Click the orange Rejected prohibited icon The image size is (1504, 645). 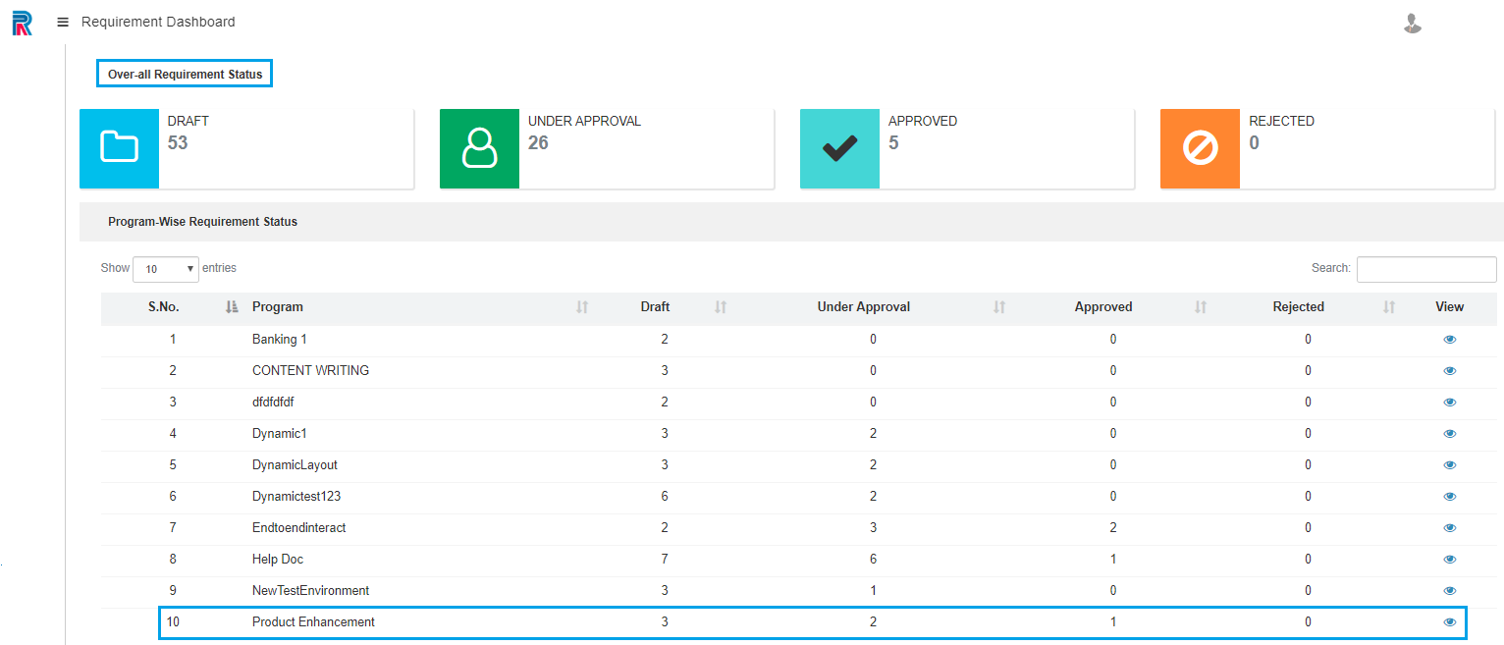click(x=1200, y=148)
